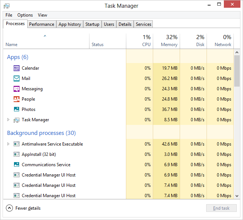Minimize the Task Manager window
This screenshot has height=220, width=243.
tap(209, 5)
